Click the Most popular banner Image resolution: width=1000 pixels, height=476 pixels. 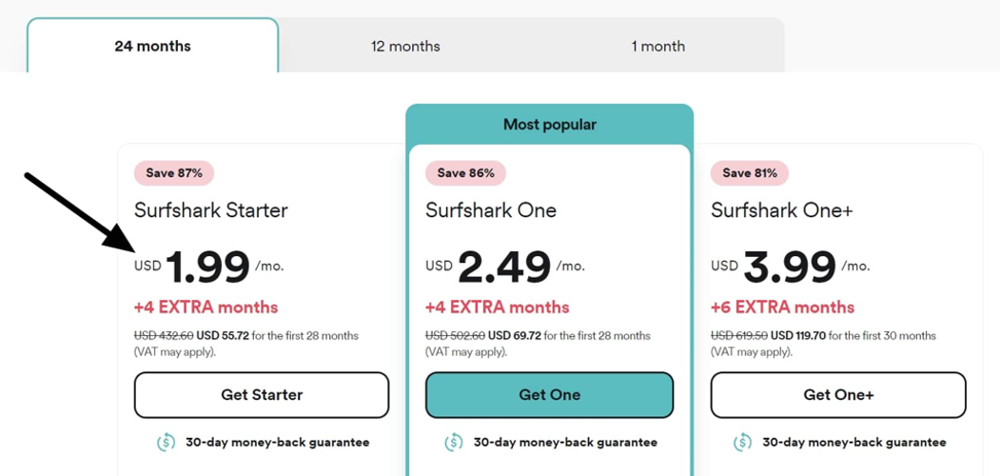(x=549, y=125)
